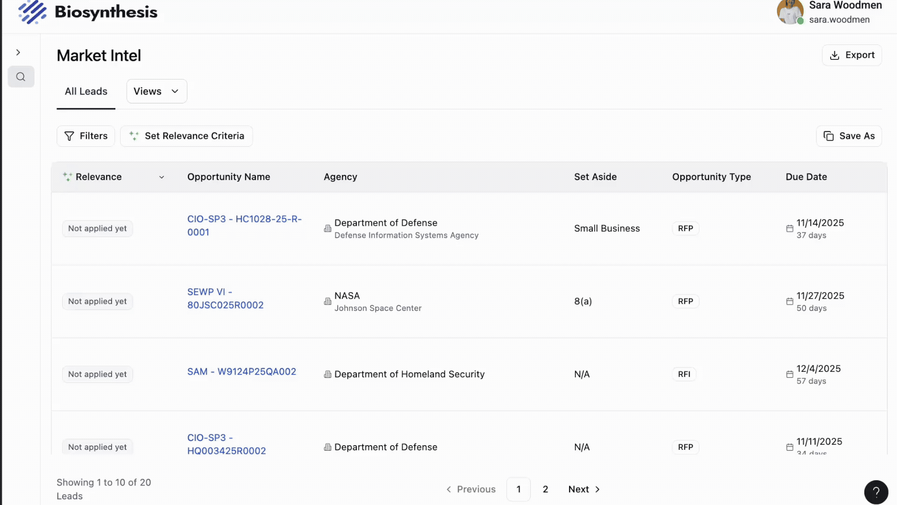The height and width of the screenshot is (505, 897).
Task: Click the Next pagination chevron
Action: click(x=598, y=489)
